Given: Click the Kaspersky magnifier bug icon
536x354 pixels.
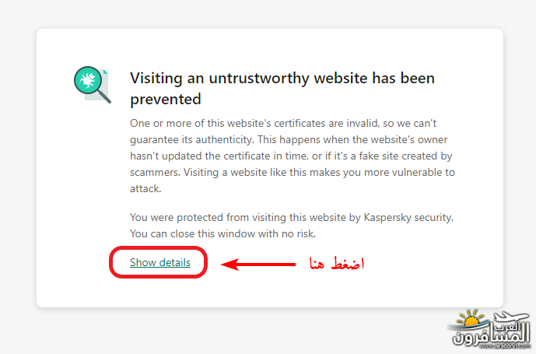Looking at the screenshot, I should click(x=93, y=85).
